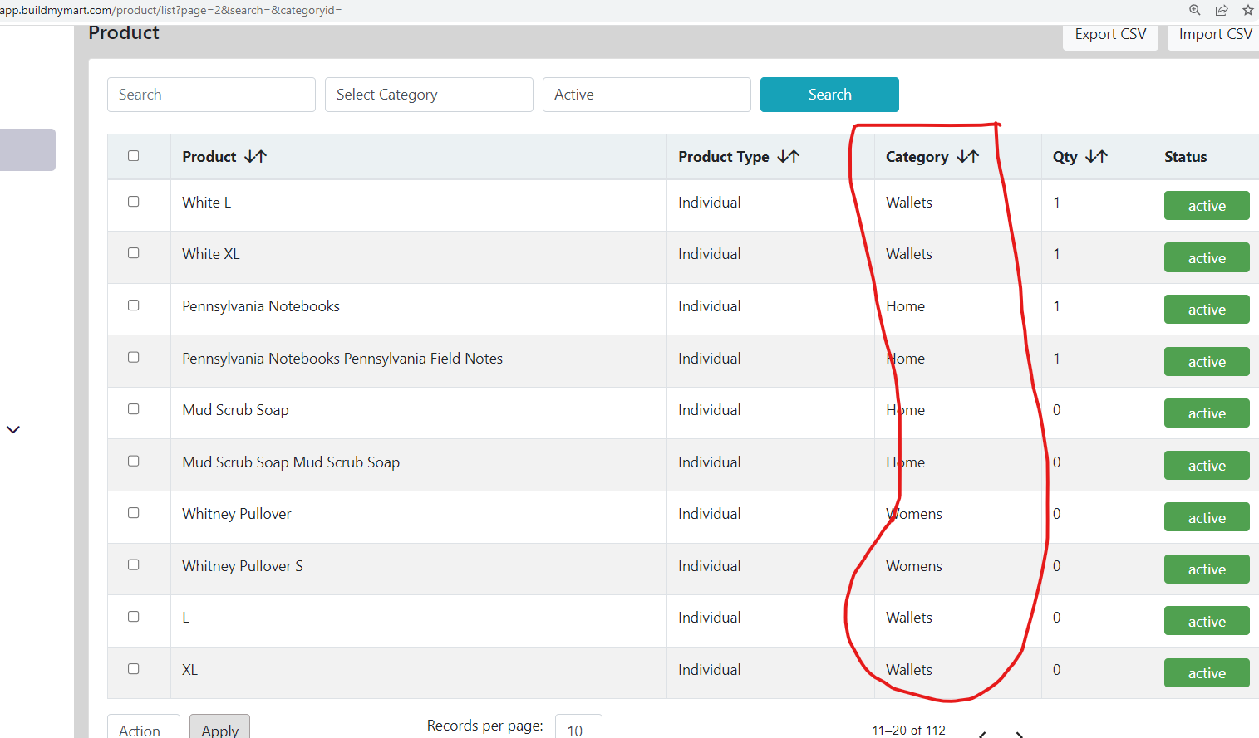Click active status for Mud Scrub Soap
The image size is (1259, 738).
click(x=1207, y=413)
